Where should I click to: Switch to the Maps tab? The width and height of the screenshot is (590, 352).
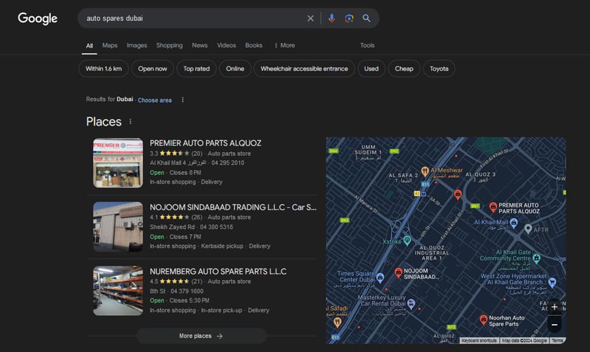coord(110,45)
